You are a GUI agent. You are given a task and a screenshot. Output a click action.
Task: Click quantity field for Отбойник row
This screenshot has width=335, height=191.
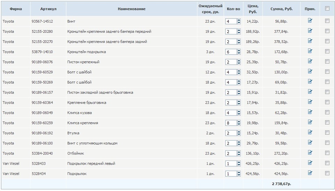(231, 153)
